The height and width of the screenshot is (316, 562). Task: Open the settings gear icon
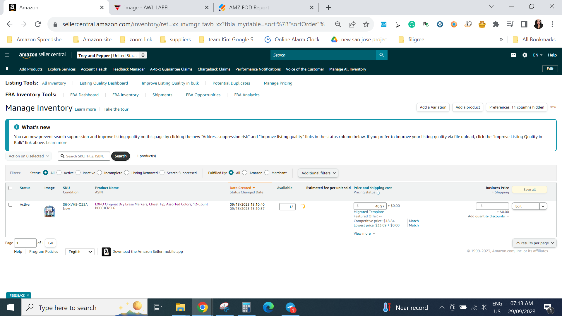[x=525, y=55]
